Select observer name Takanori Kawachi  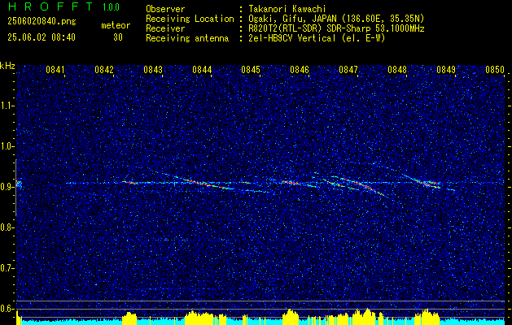[287, 9]
